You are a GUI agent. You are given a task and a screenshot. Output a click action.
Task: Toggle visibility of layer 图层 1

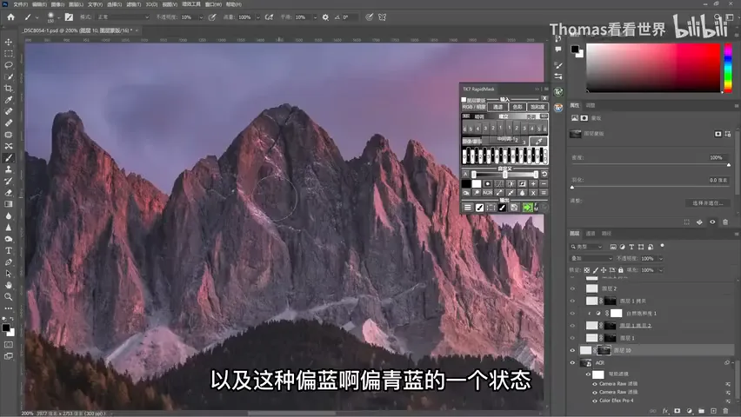(x=572, y=338)
